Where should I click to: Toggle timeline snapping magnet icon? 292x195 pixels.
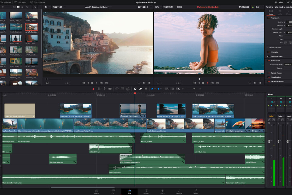[135, 89]
